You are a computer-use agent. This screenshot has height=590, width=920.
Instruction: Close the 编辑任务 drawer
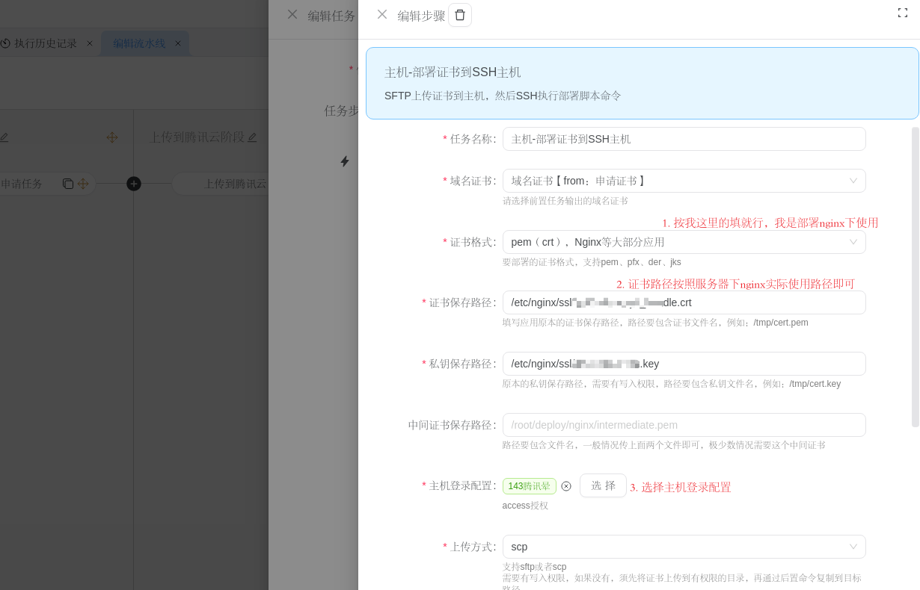pos(292,14)
